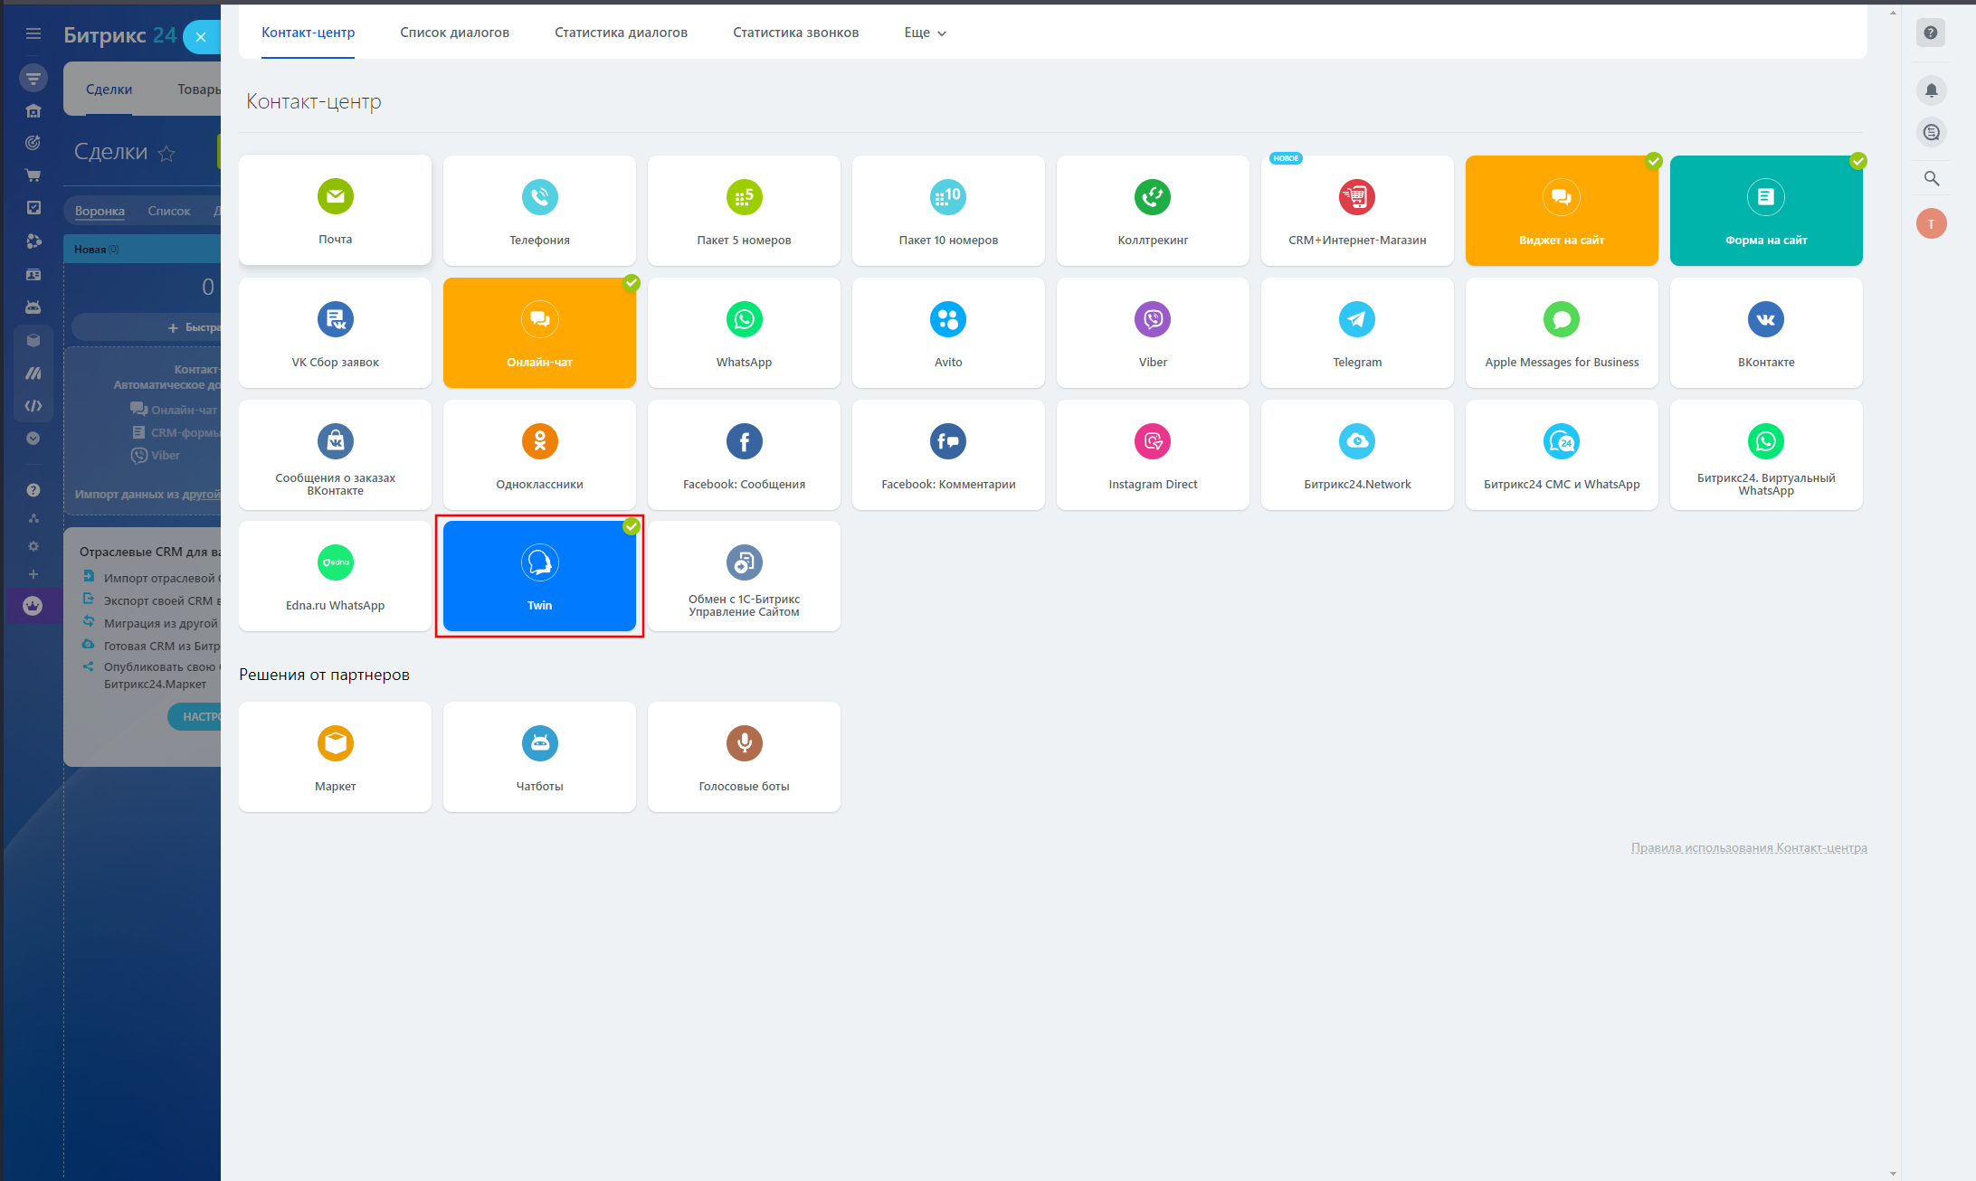The height and width of the screenshot is (1181, 1976).
Task: Open the Avito channel tile
Action: (x=948, y=332)
